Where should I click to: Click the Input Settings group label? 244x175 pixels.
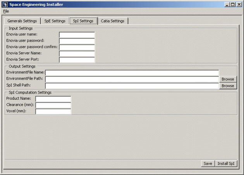point(21,28)
